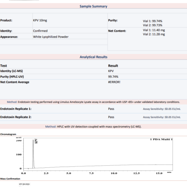Screen dimensions: 187x187
Task: Click the Vial 1: 99.74% purity value
Action: pyautogui.click(x=152, y=21)
